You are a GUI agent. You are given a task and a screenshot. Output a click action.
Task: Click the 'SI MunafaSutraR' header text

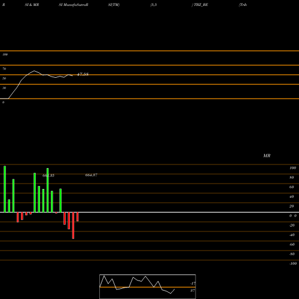coord(74,5)
